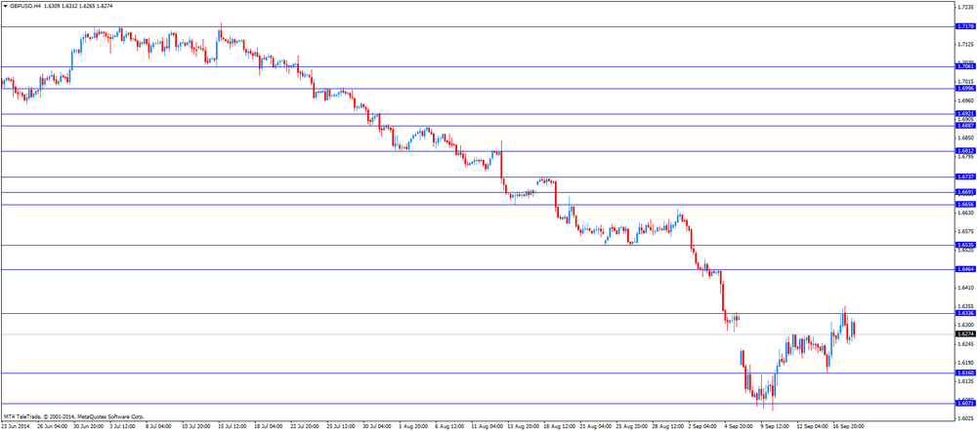Click the 26 Jun 04:00 time label

point(52,427)
